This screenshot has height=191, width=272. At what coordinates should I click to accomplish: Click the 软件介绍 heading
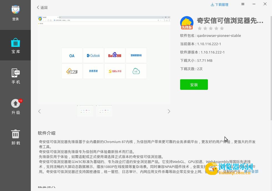coord(47,133)
